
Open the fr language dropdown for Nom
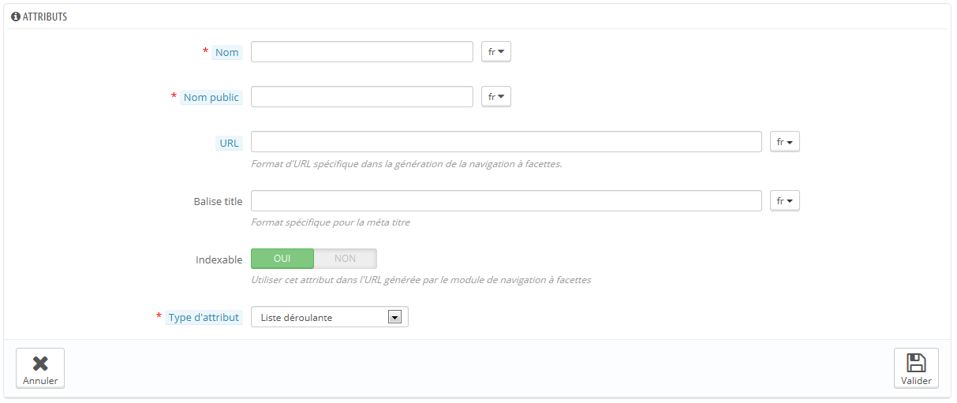(x=496, y=52)
